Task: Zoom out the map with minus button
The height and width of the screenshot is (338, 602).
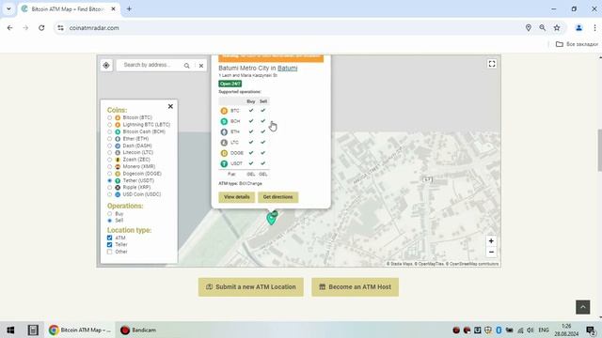Action: coord(491,253)
